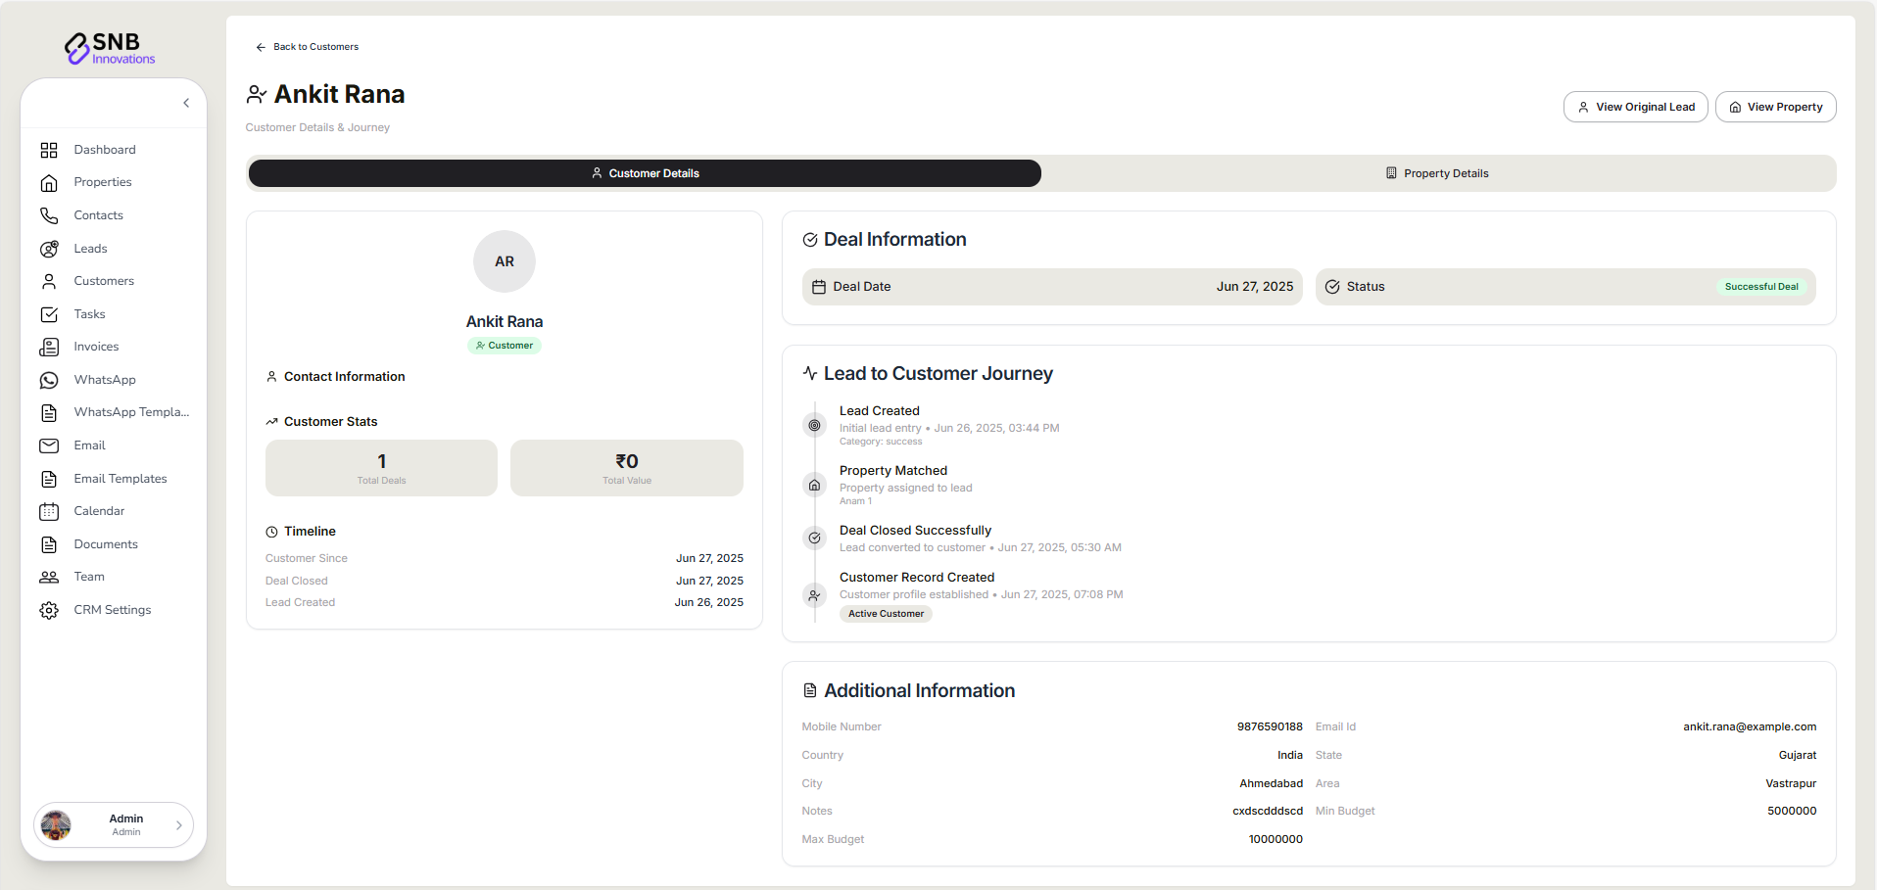Click the Customer Stats trend icon
Viewport: 1877px width, 890px height.
[271, 422]
